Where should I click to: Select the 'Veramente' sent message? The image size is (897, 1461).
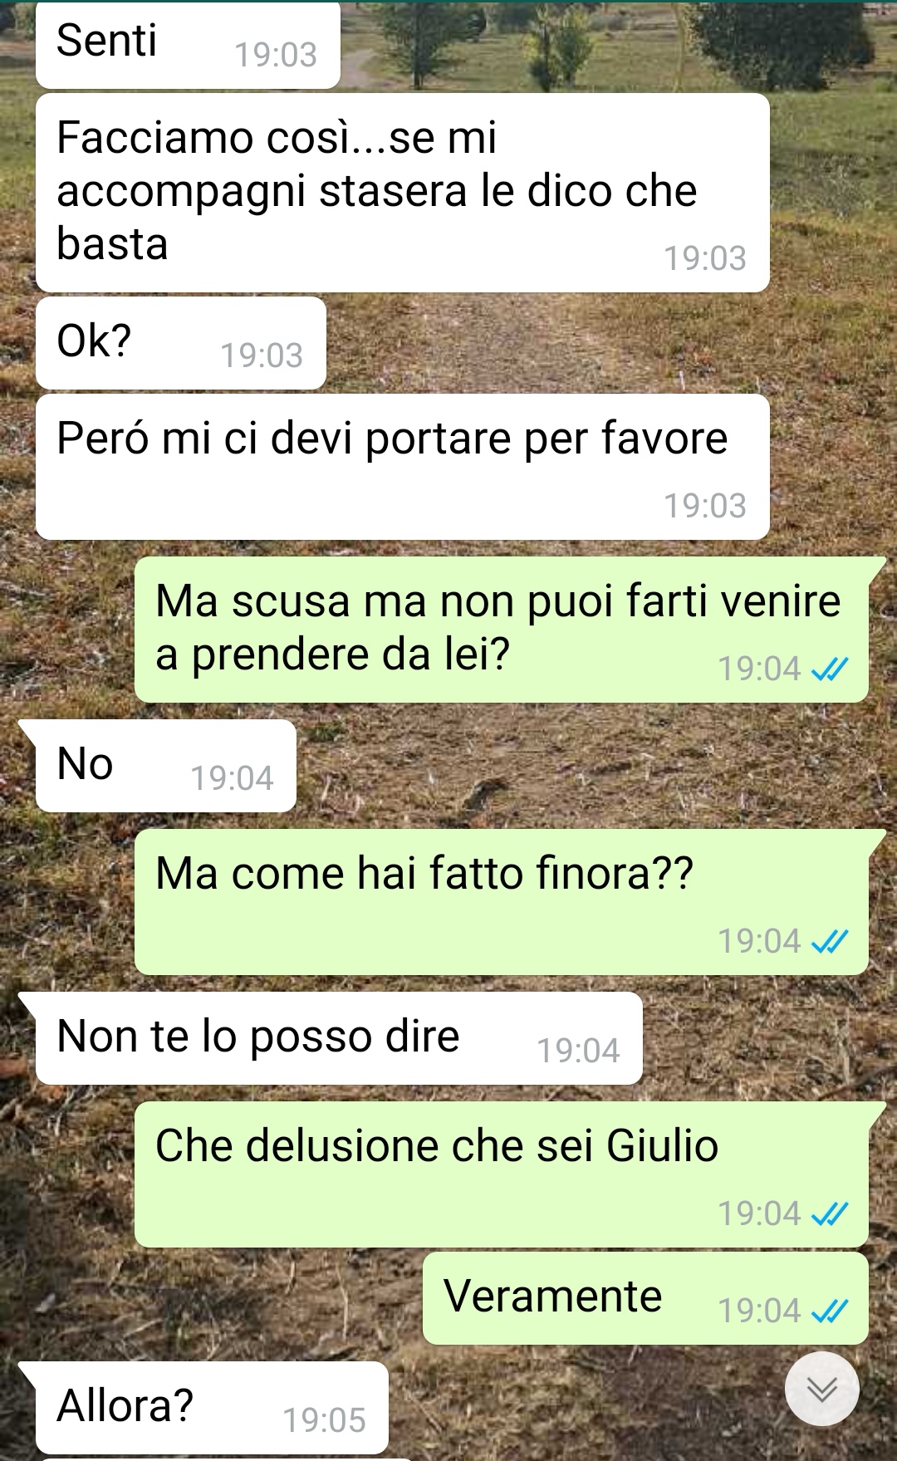click(645, 1298)
